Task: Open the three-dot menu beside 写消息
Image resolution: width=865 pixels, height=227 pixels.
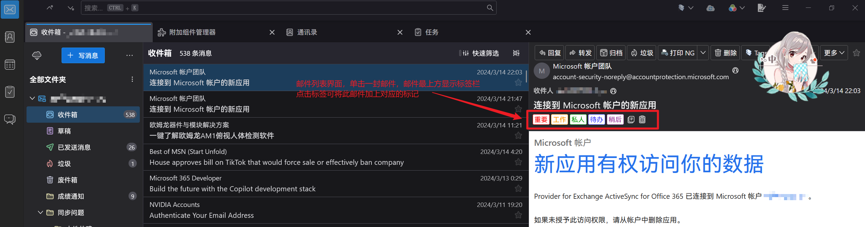Action: (x=130, y=55)
